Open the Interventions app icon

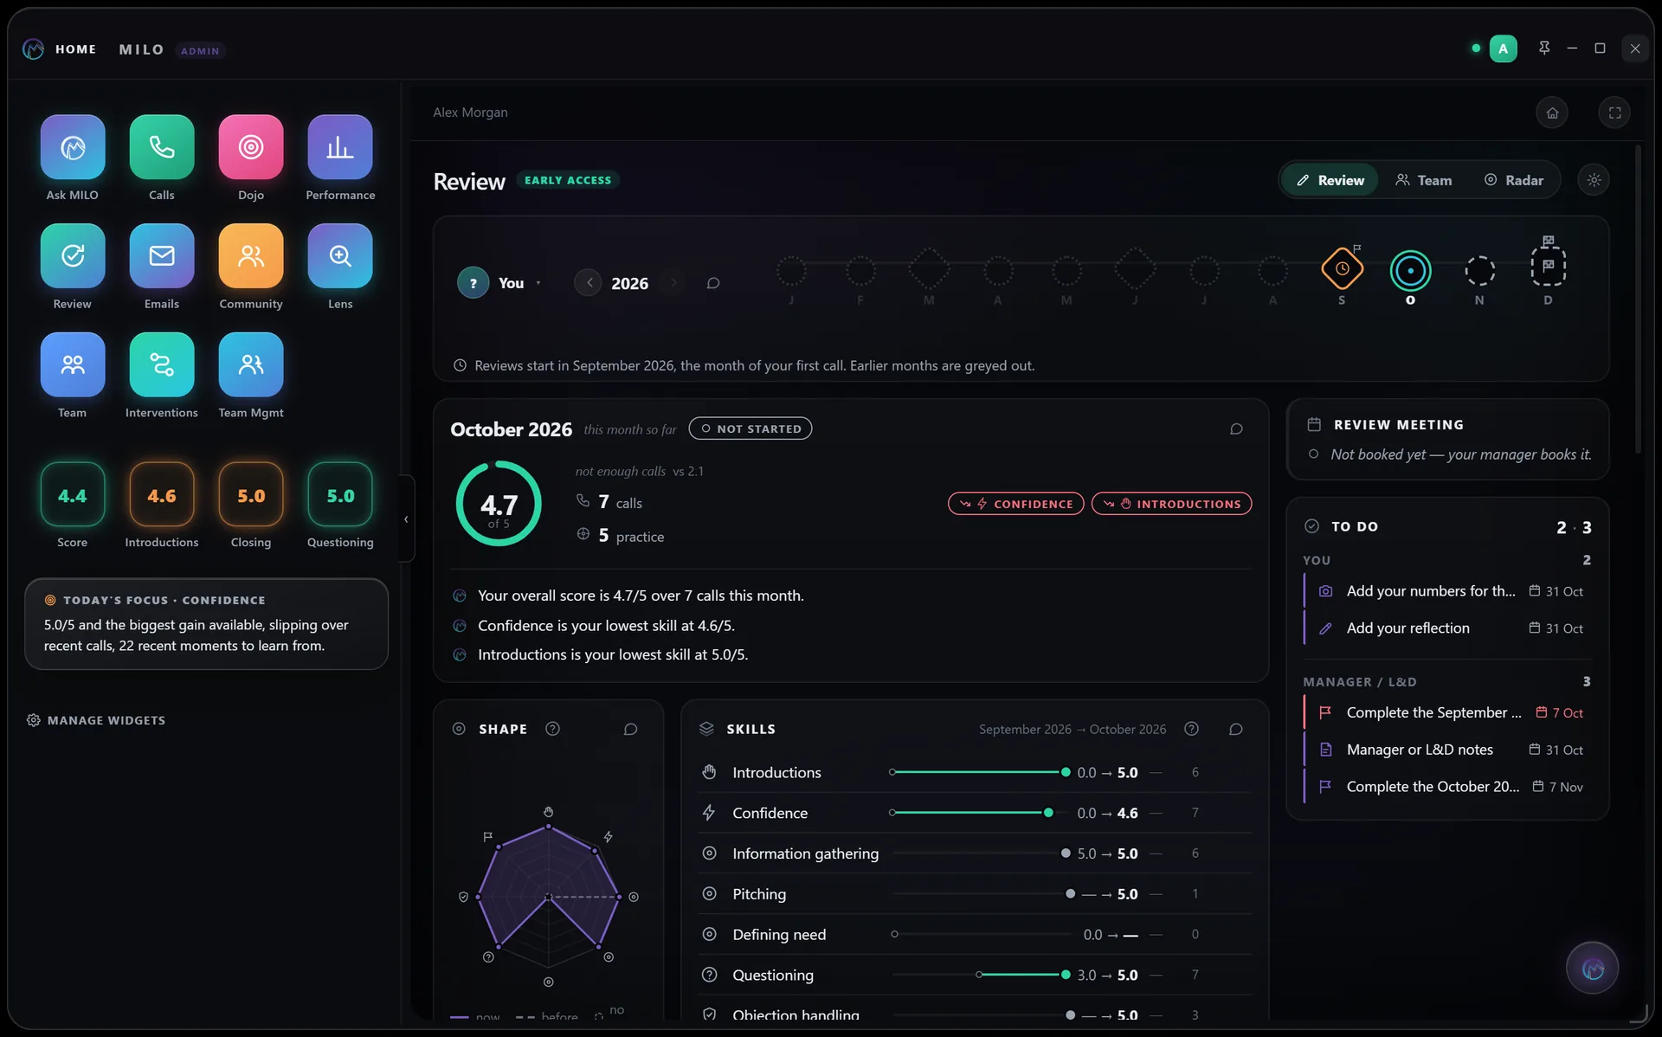coord(162,365)
